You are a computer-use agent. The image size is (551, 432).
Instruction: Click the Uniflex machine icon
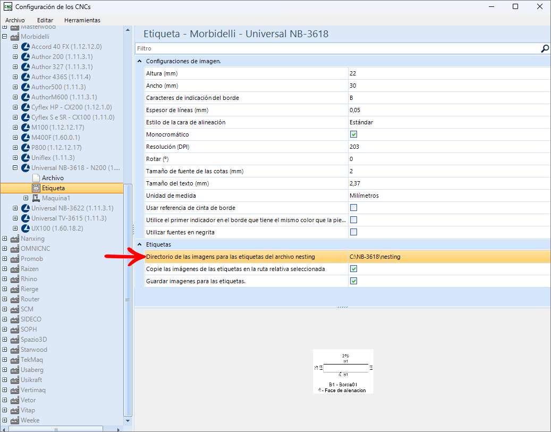tap(26, 157)
